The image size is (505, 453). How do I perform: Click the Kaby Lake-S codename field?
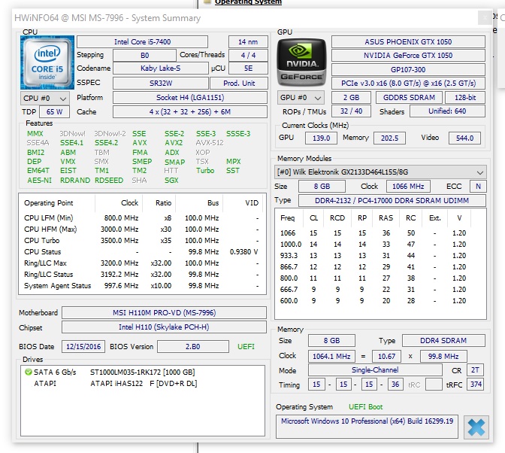pyautogui.click(x=160, y=68)
